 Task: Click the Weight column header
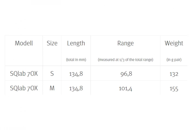pyautogui.click(x=174, y=43)
